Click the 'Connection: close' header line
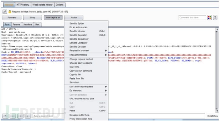The height and width of the screenshot is (121, 220). (x=12, y=66)
